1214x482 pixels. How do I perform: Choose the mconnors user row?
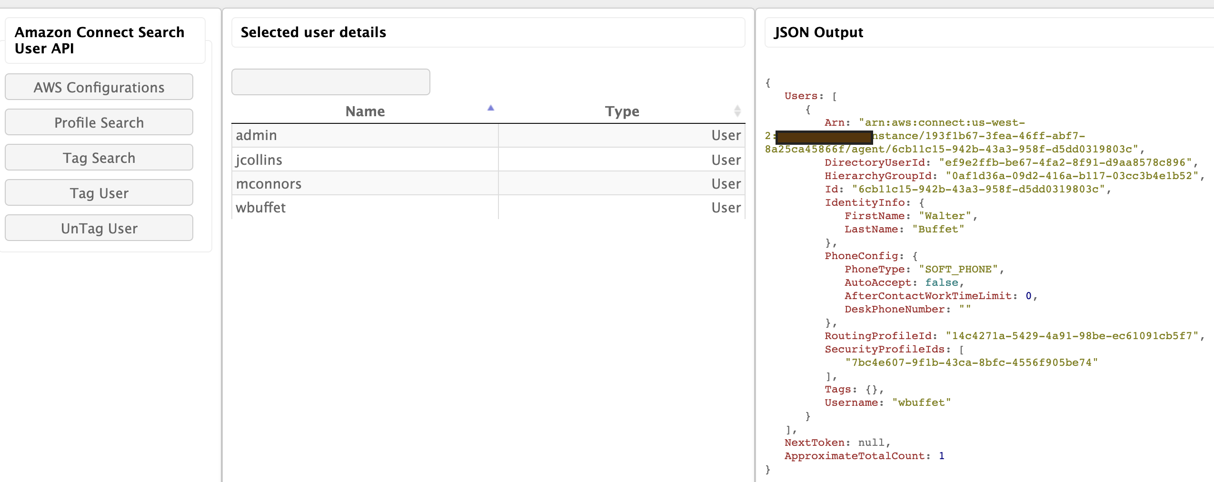(488, 183)
